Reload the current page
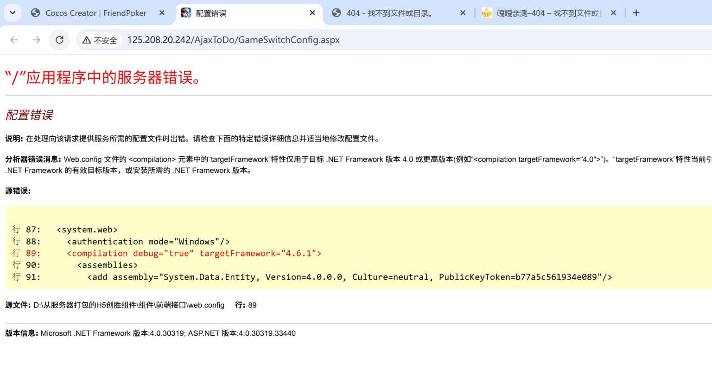Image resolution: width=712 pixels, height=383 pixels. [59, 40]
